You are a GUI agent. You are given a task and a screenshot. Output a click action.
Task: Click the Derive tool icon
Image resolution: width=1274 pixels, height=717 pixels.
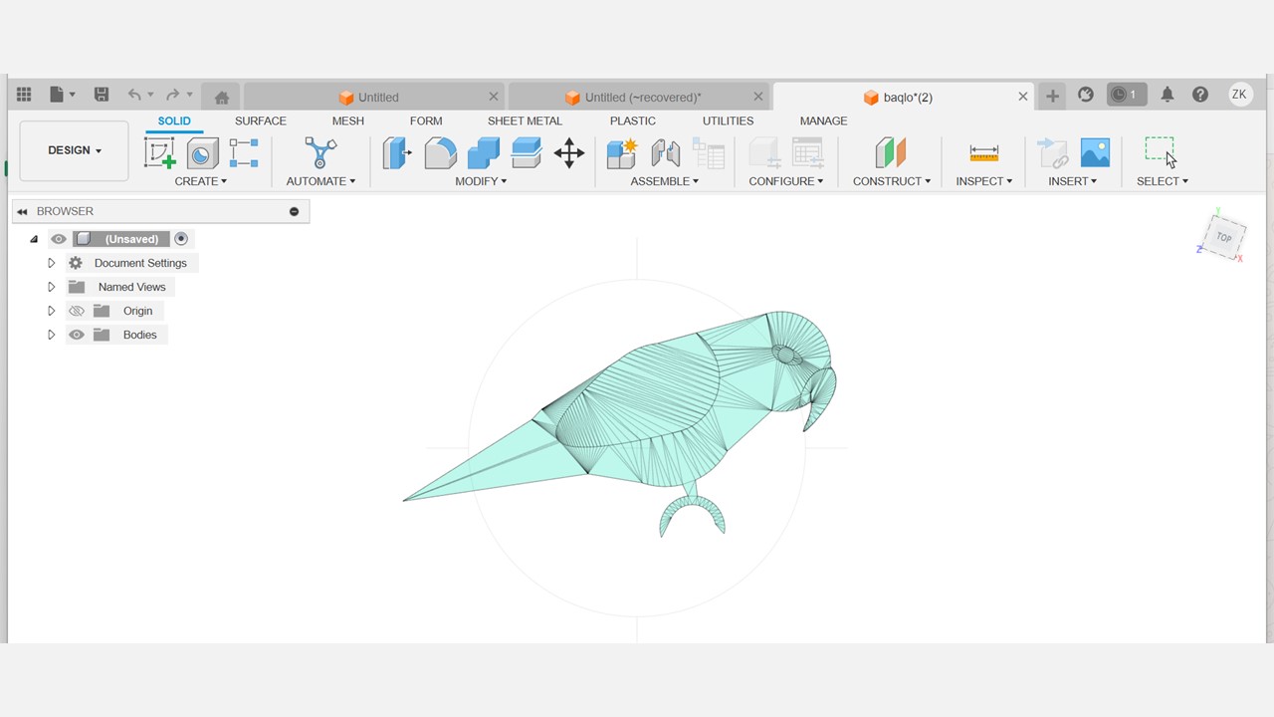coord(244,152)
